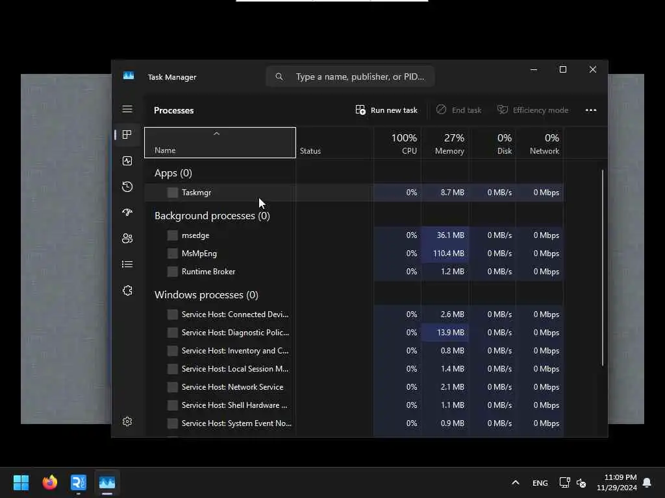This screenshot has width=665, height=498.
Task: Launch Firefox from the taskbar
Action: [49, 482]
